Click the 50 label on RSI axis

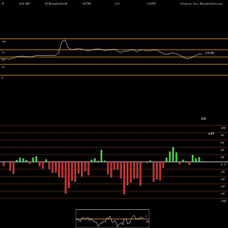[x=3, y=60]
